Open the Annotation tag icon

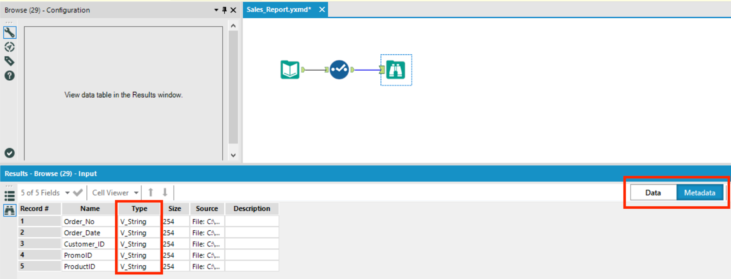10,61
